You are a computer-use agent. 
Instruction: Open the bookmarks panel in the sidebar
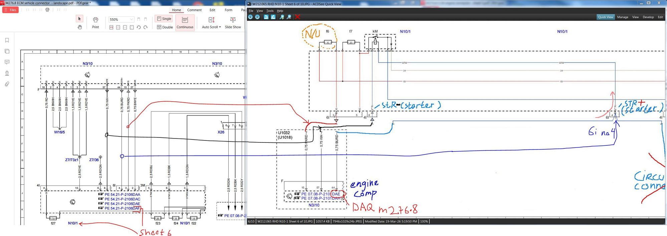(x=7, y=40)
